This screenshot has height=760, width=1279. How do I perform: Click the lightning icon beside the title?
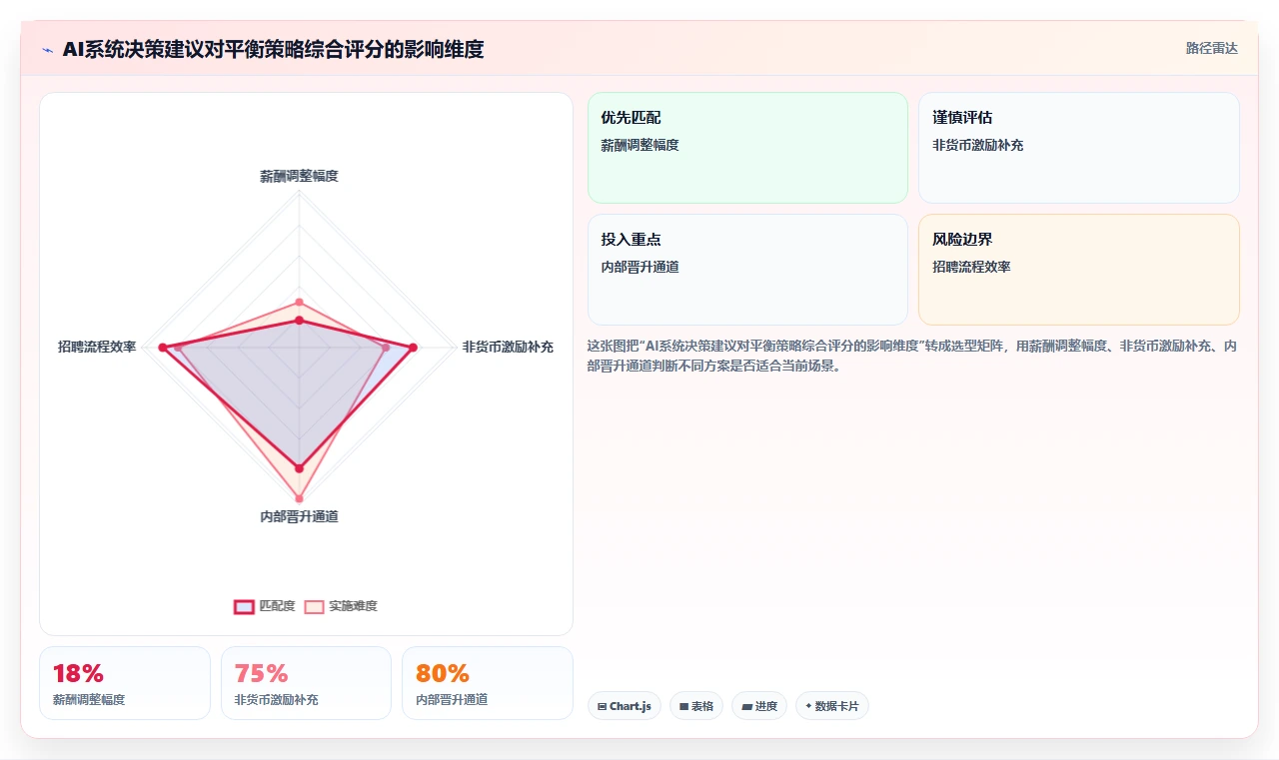pos(47,50)
